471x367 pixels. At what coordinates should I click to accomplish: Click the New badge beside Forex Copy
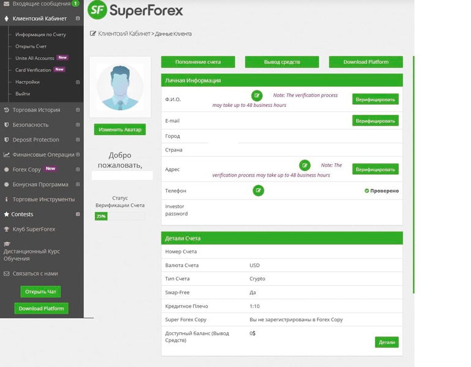(50, 169)
